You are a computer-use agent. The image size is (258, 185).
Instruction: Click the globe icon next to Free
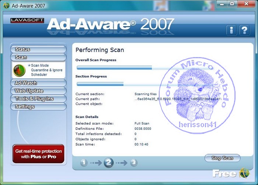tap(244, 173)
